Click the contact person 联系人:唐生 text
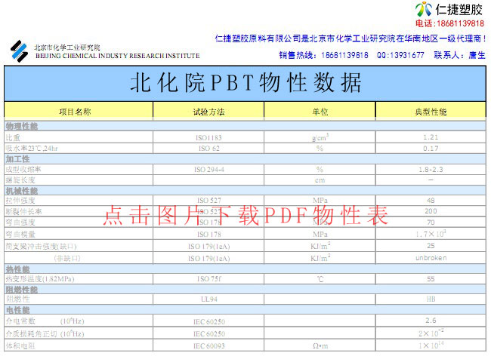 (459, 55)
